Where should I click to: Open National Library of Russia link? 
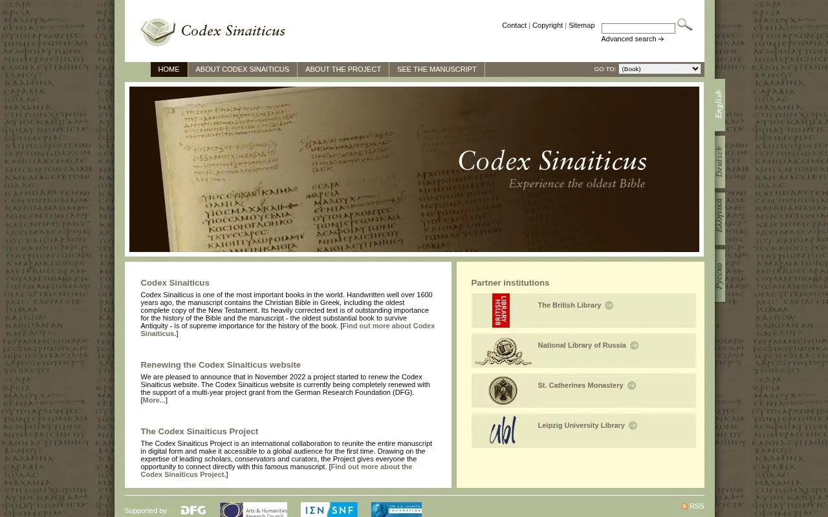coord(582,346)
